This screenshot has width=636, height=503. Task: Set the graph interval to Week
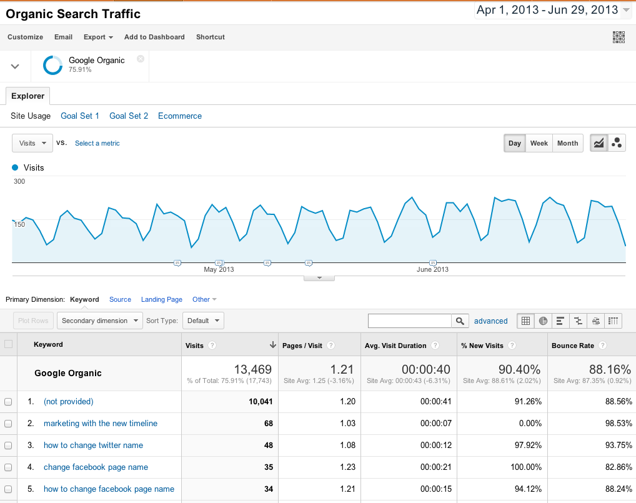539,143
